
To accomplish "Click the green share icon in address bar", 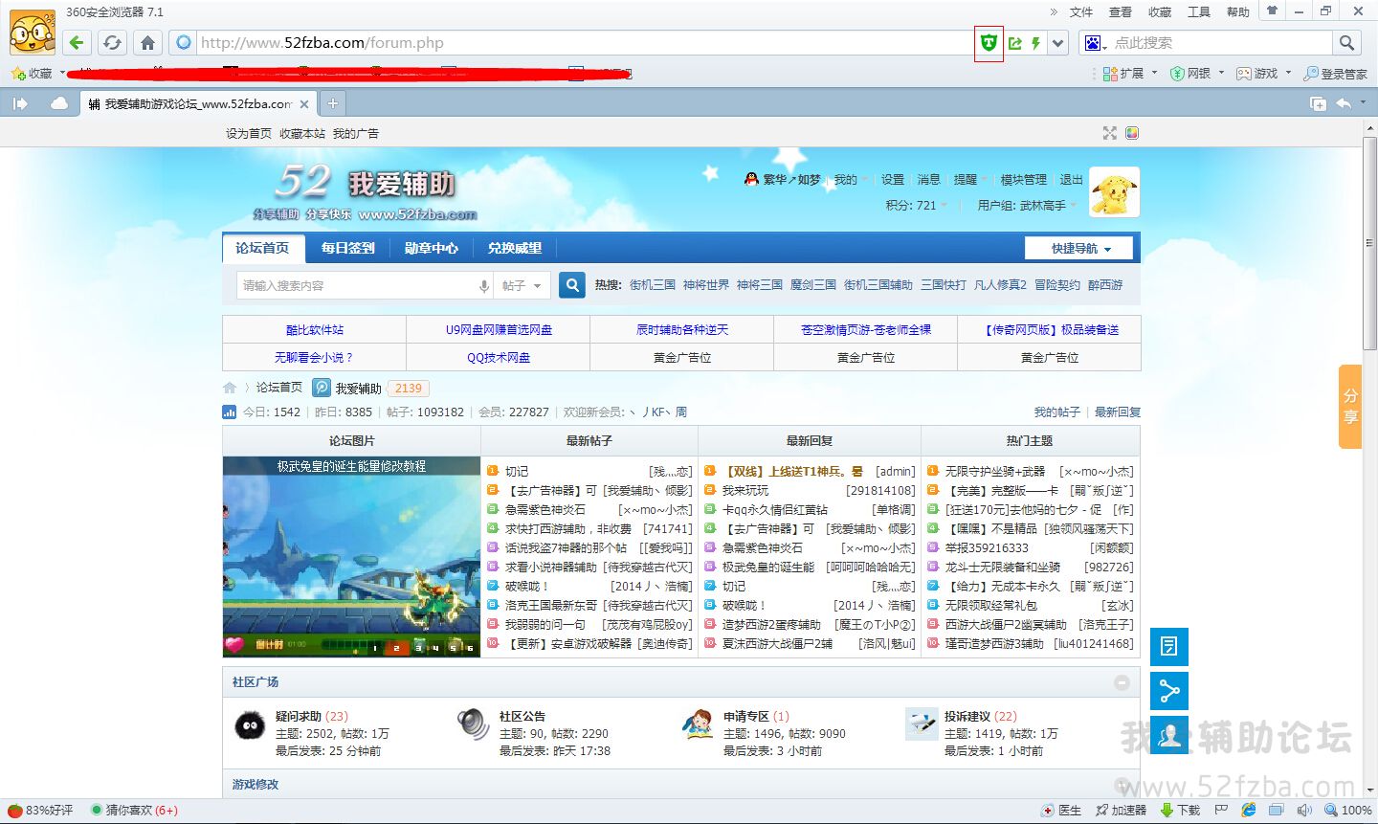I will [1015, 43].
